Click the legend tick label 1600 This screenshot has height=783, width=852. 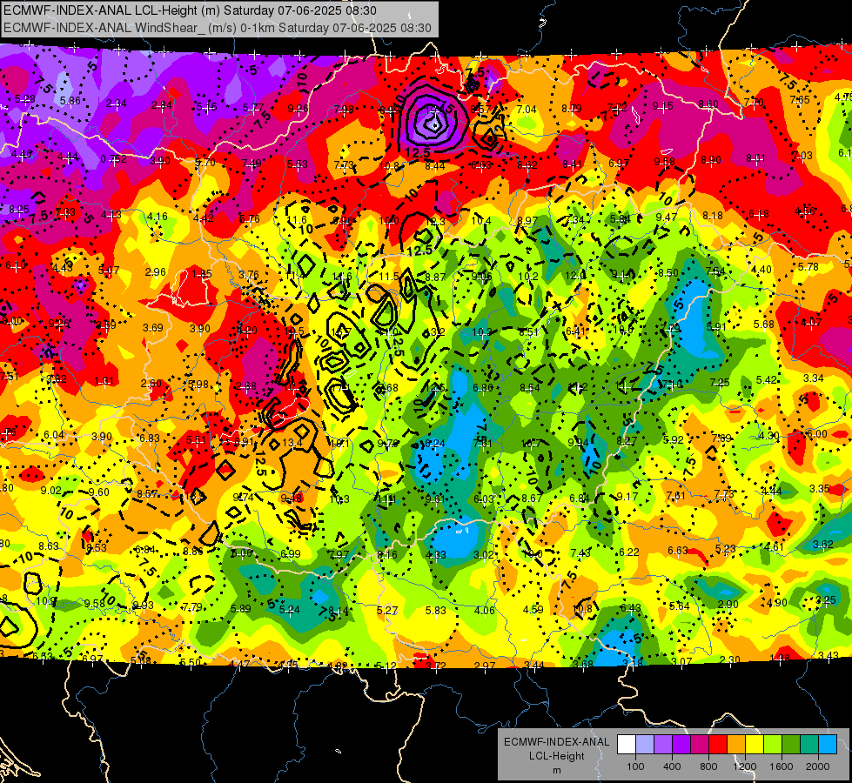tap(782, 766)
